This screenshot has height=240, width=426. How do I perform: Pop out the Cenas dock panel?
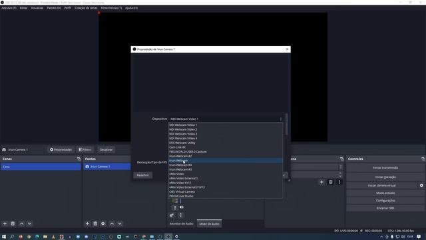point(79,159)
